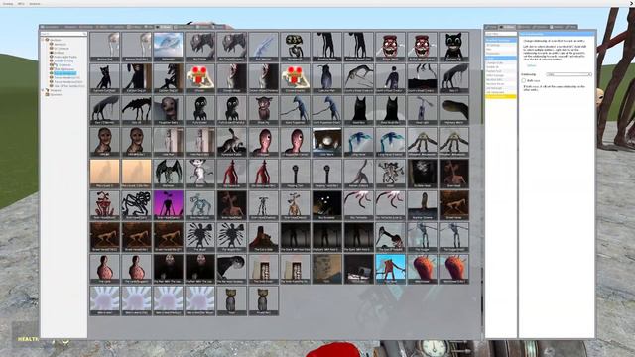Choose the black scribbled tangle creature

(137, 205)
